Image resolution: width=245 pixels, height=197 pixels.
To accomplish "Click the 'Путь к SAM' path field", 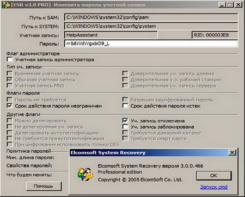I will [x=151, y=17].
